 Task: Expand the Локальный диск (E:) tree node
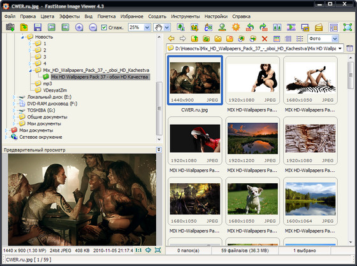[x=14, y=97]
